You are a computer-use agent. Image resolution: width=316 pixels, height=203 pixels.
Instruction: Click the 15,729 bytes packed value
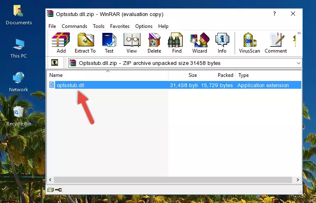point(217,85)
